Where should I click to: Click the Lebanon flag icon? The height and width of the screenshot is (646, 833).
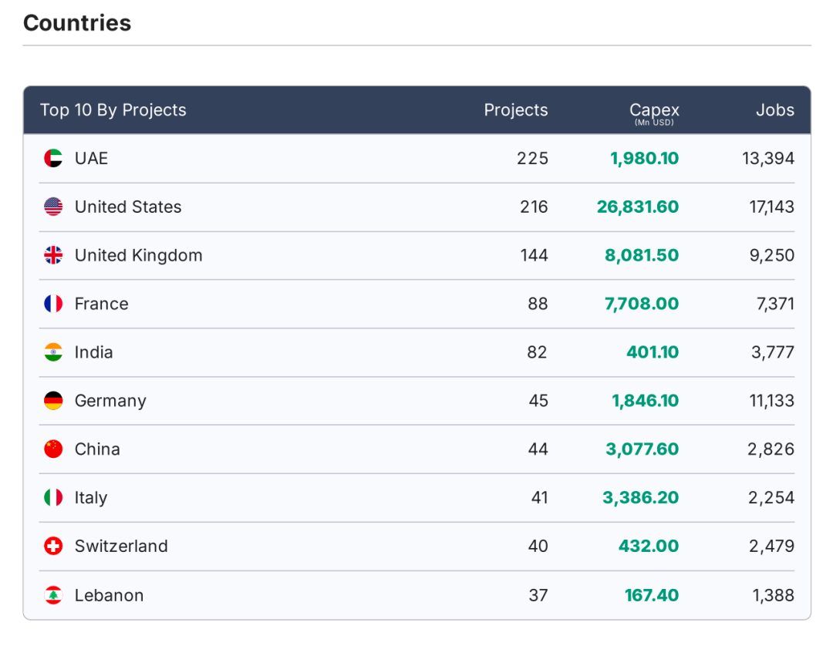click(x=53, y=595)
